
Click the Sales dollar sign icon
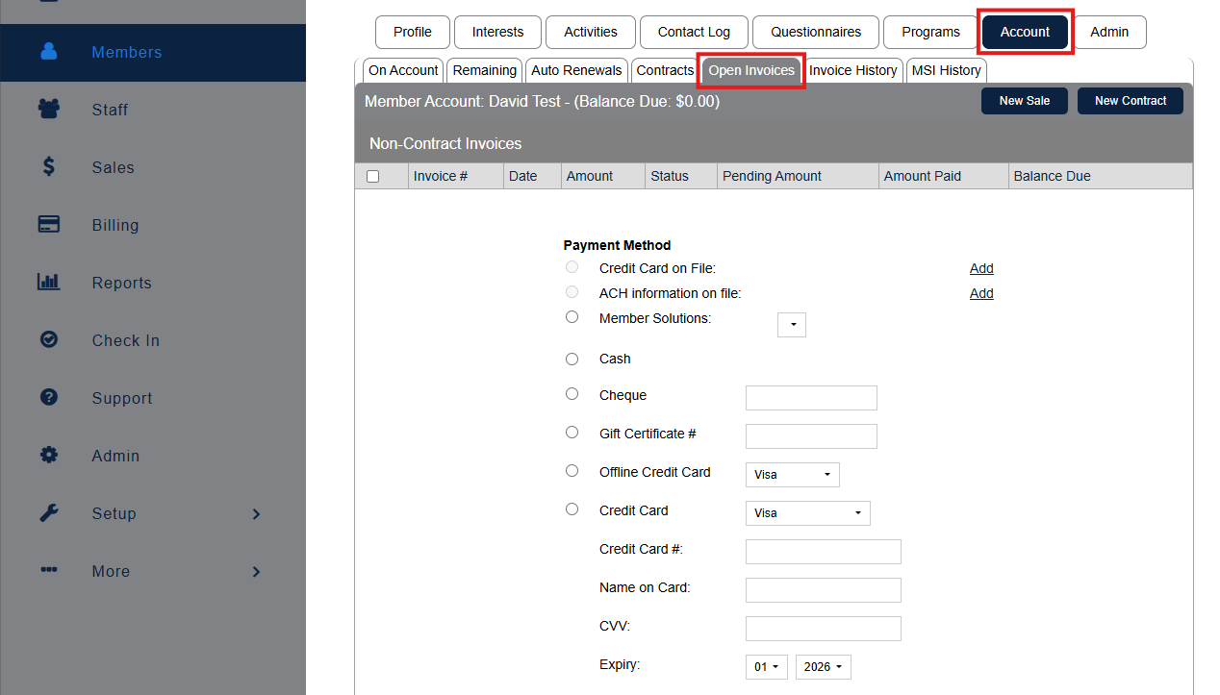(49, 167)
